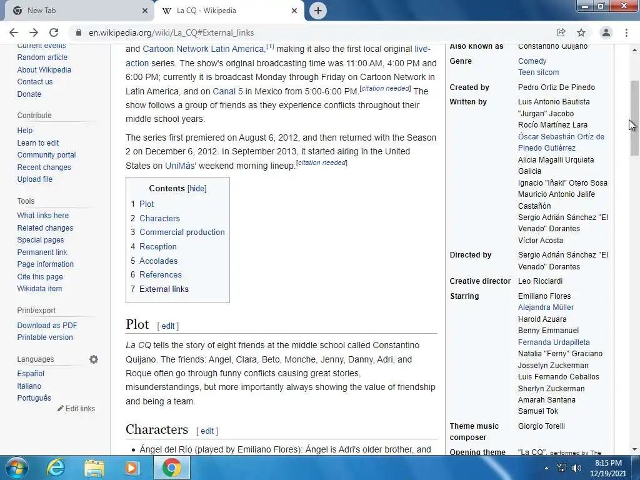640x480 pixels.
Task: Bookmark this page with the star icon
Action: 581,32
